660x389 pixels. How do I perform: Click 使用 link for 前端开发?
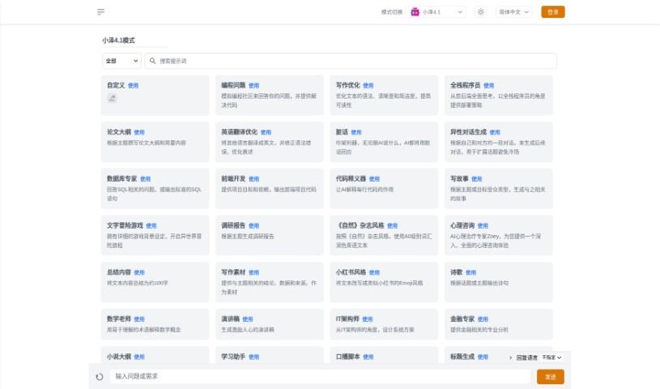(253, 179)
